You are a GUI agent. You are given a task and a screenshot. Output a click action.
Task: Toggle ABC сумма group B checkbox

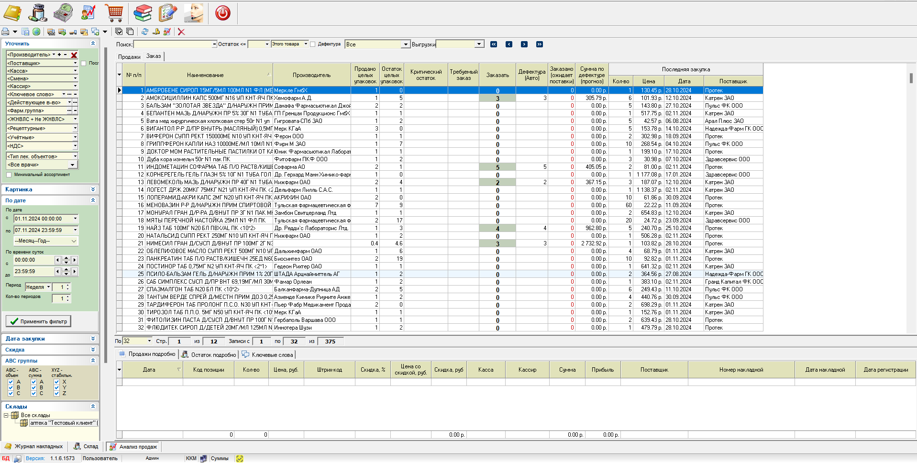(x=33, y=387)
